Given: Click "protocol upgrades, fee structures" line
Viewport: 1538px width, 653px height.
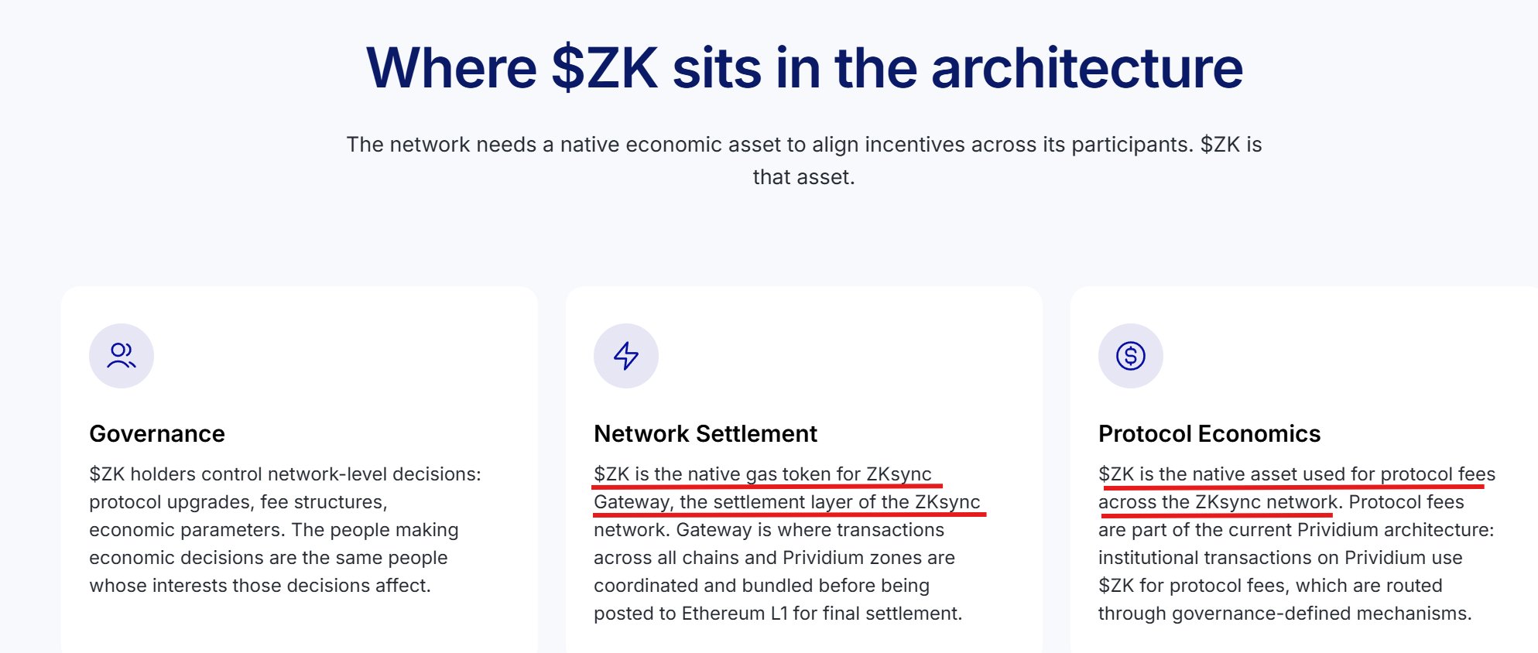Looking at the screenshot, I should pos(238,502).
